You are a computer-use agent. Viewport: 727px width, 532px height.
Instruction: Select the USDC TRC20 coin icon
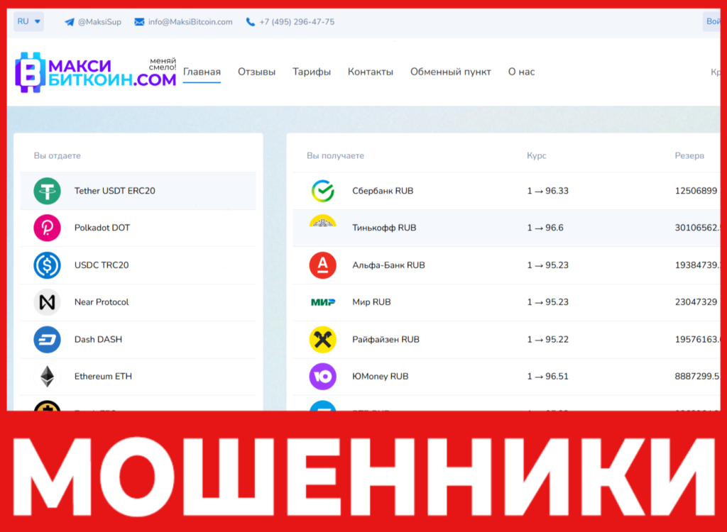point(46,265)
